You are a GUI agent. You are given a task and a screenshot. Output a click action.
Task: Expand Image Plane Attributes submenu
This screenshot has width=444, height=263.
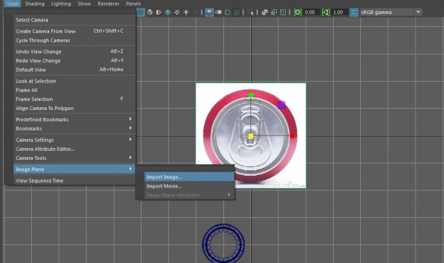coord(189,195)
